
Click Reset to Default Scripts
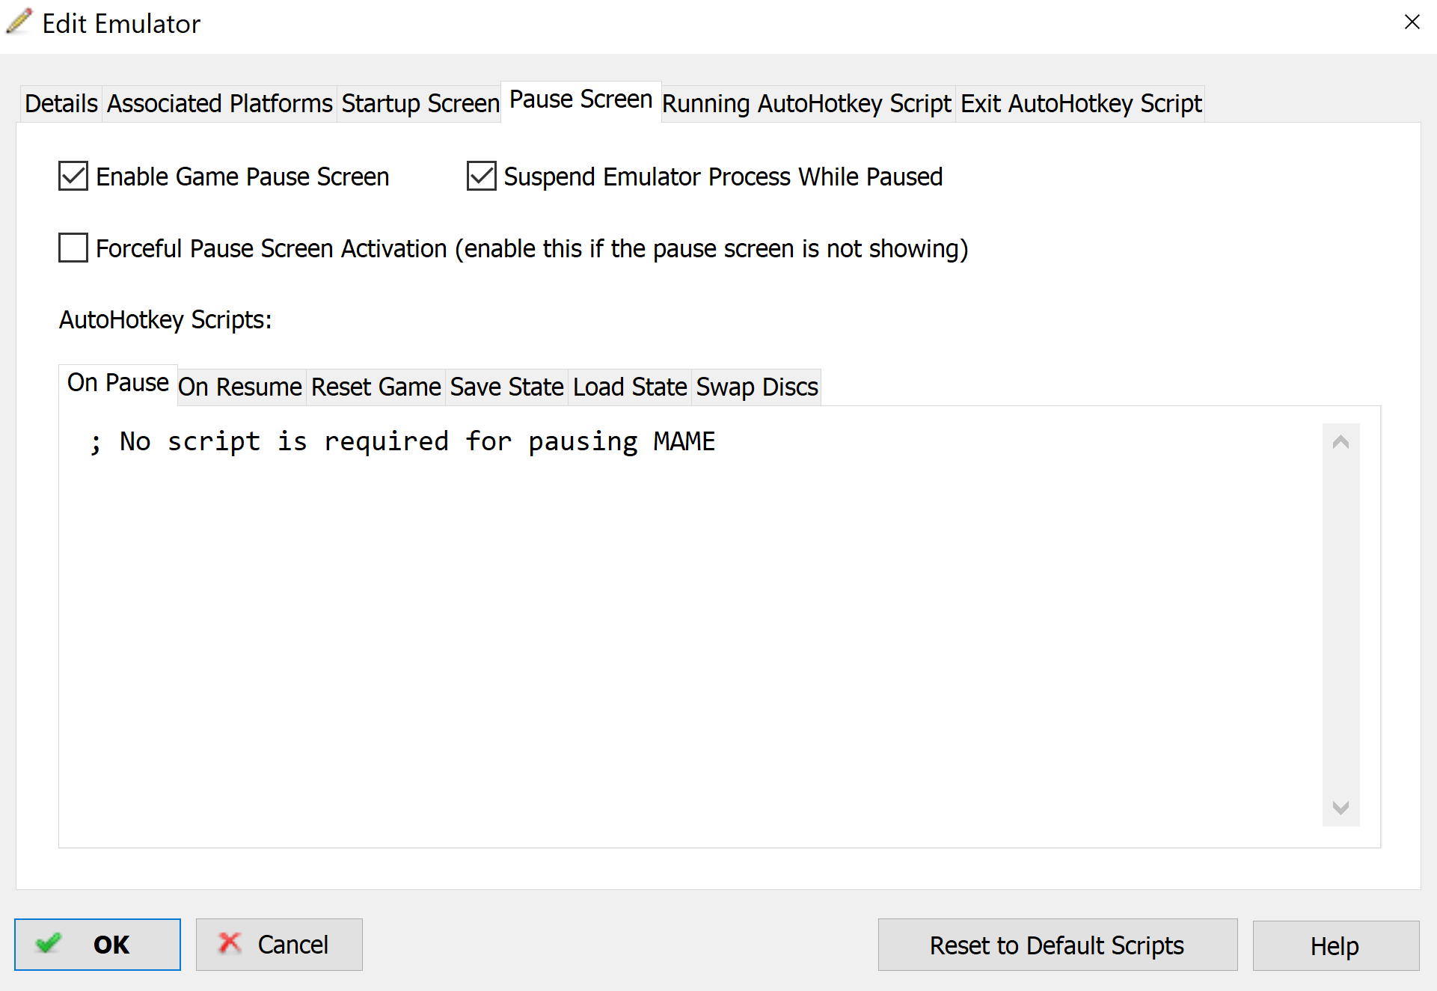[x=1057, y=945]
